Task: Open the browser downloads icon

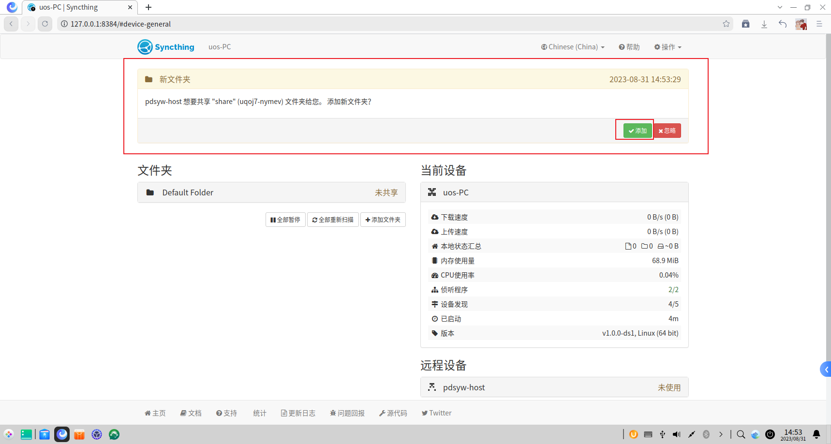Action: (764, 24)
